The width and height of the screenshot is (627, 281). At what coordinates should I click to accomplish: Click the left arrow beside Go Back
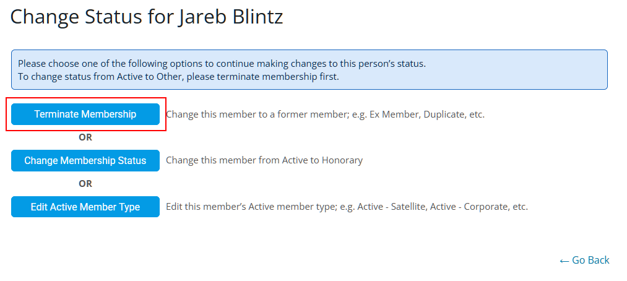tap(564, 261)
